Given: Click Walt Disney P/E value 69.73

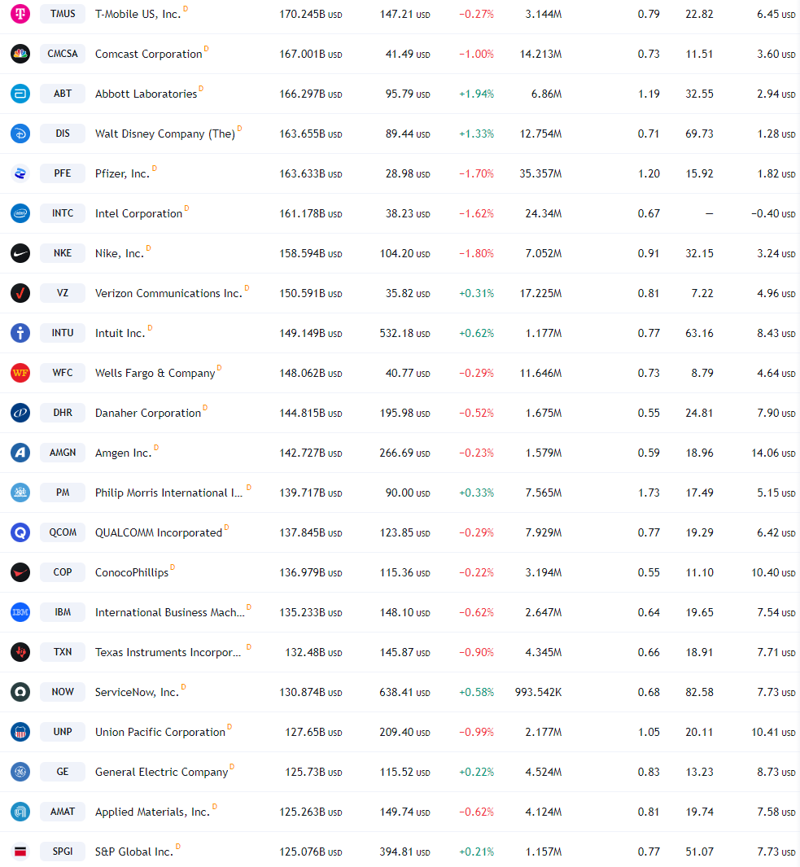Looking at the screenshot, I should 699,134.
